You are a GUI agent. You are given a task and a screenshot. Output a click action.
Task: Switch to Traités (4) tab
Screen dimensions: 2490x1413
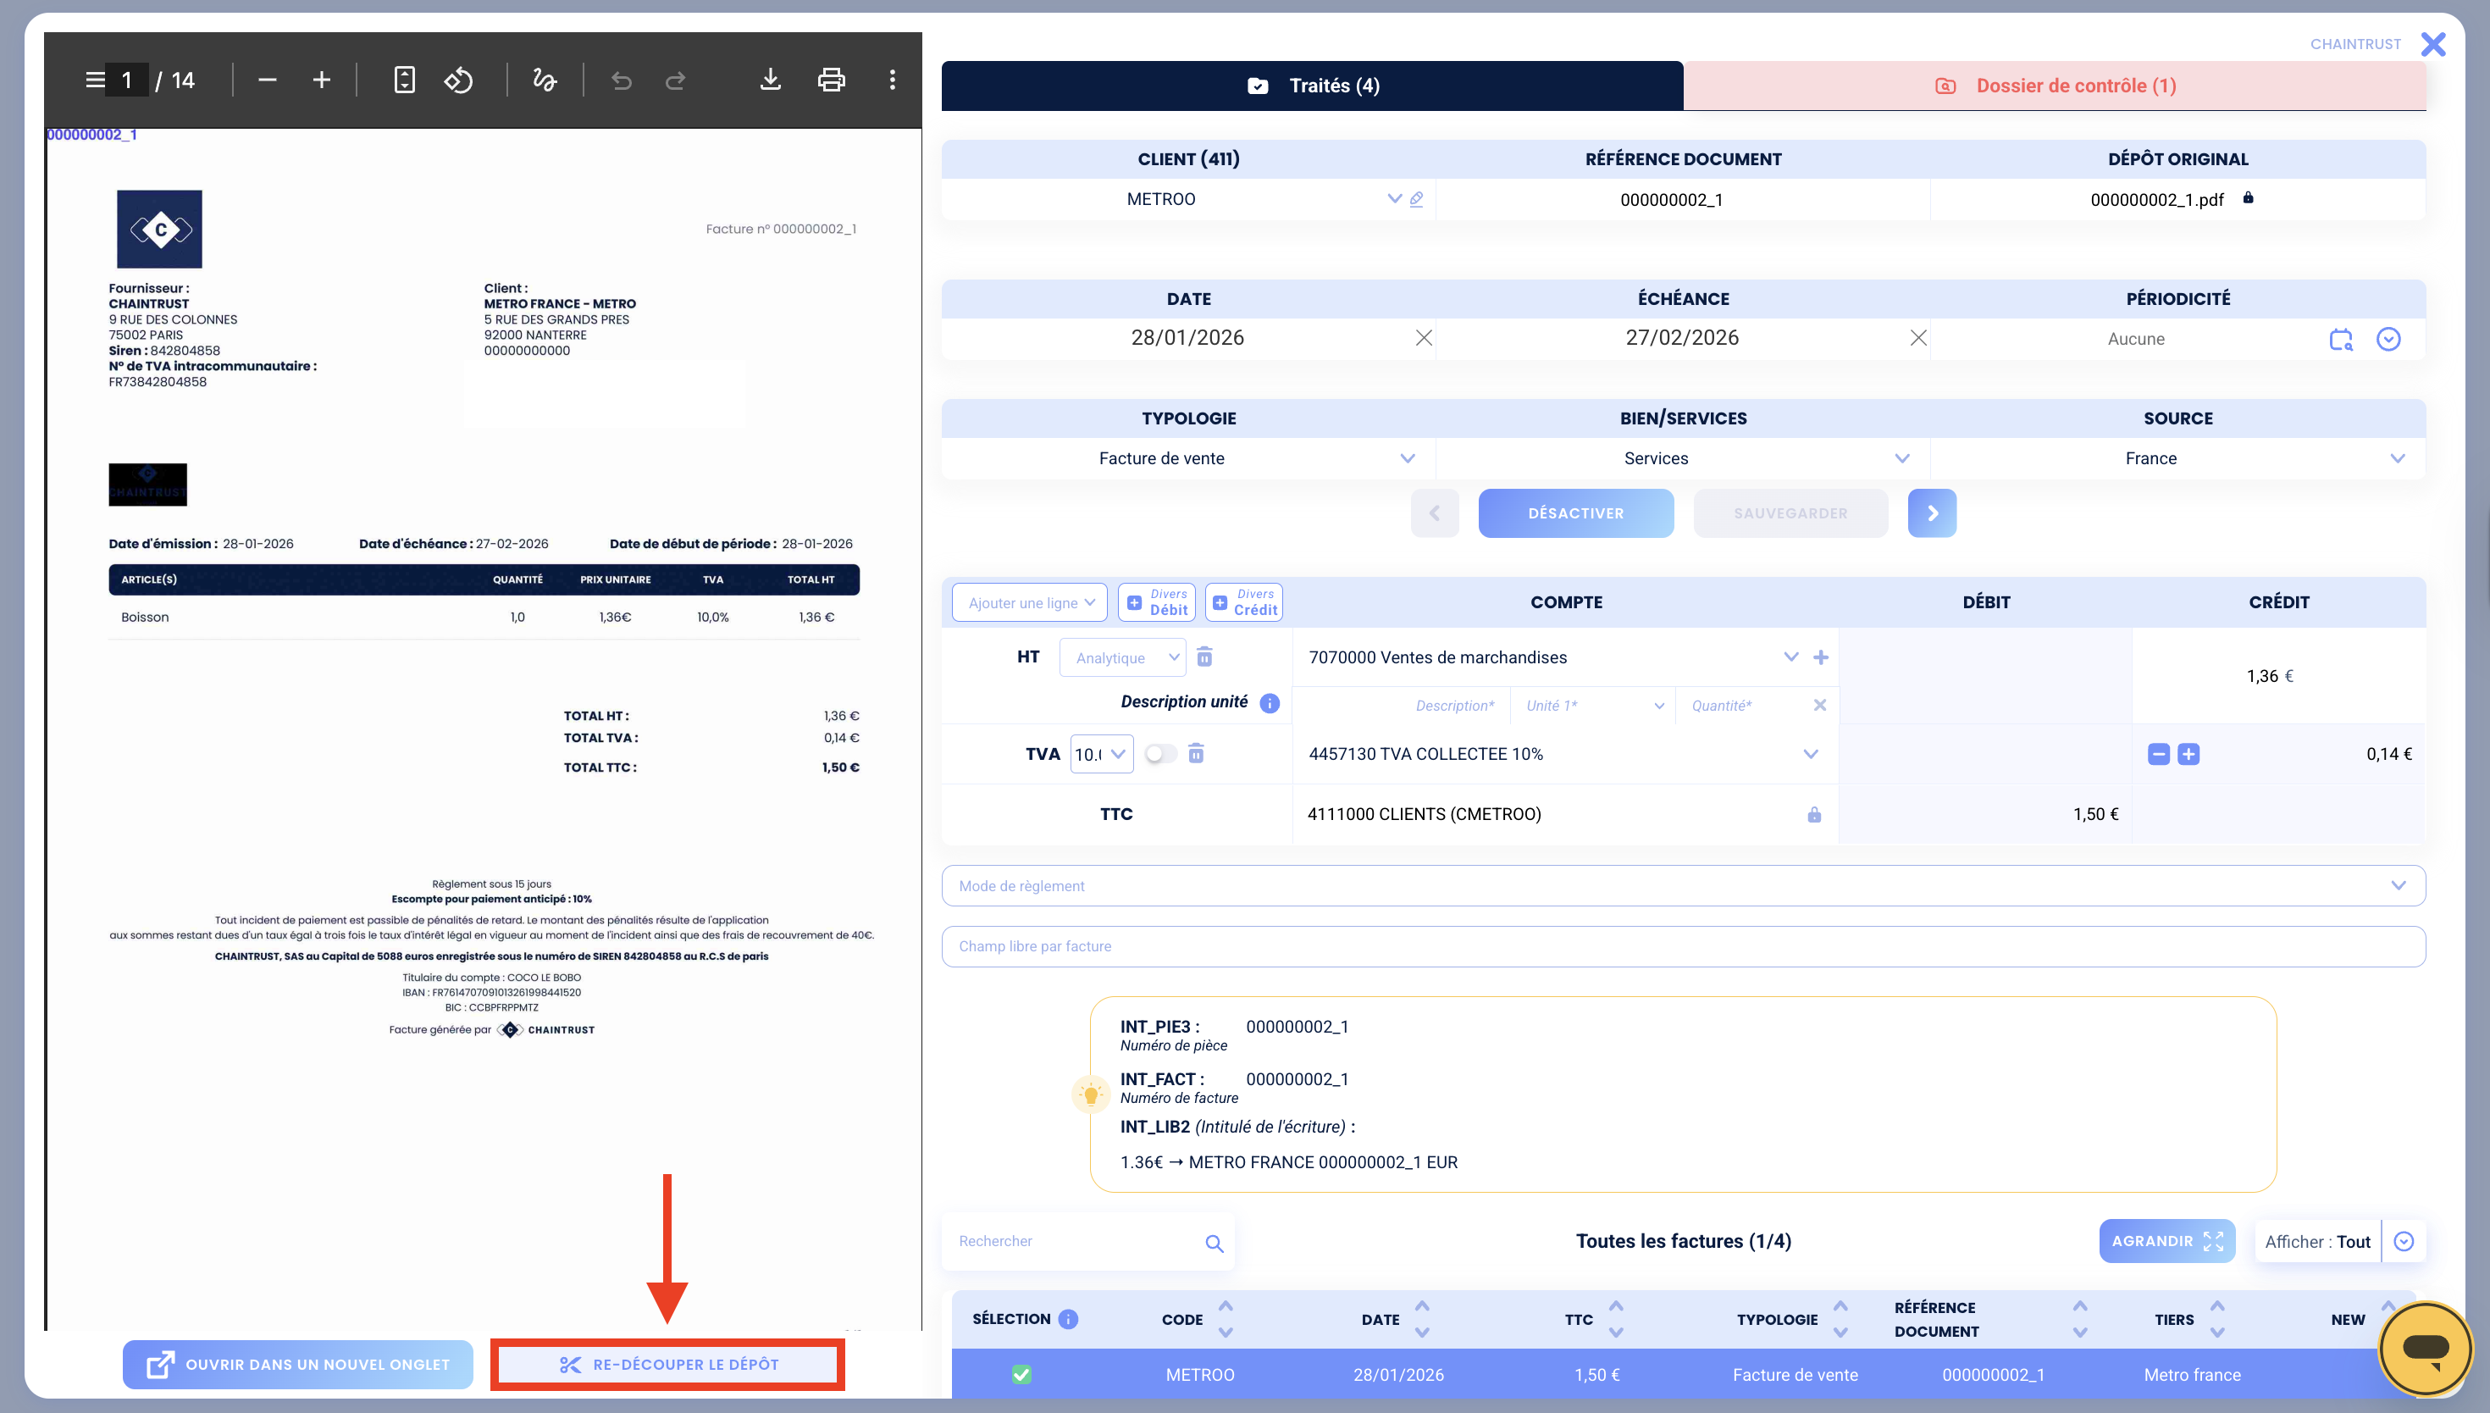click(x=1311, y=86)
